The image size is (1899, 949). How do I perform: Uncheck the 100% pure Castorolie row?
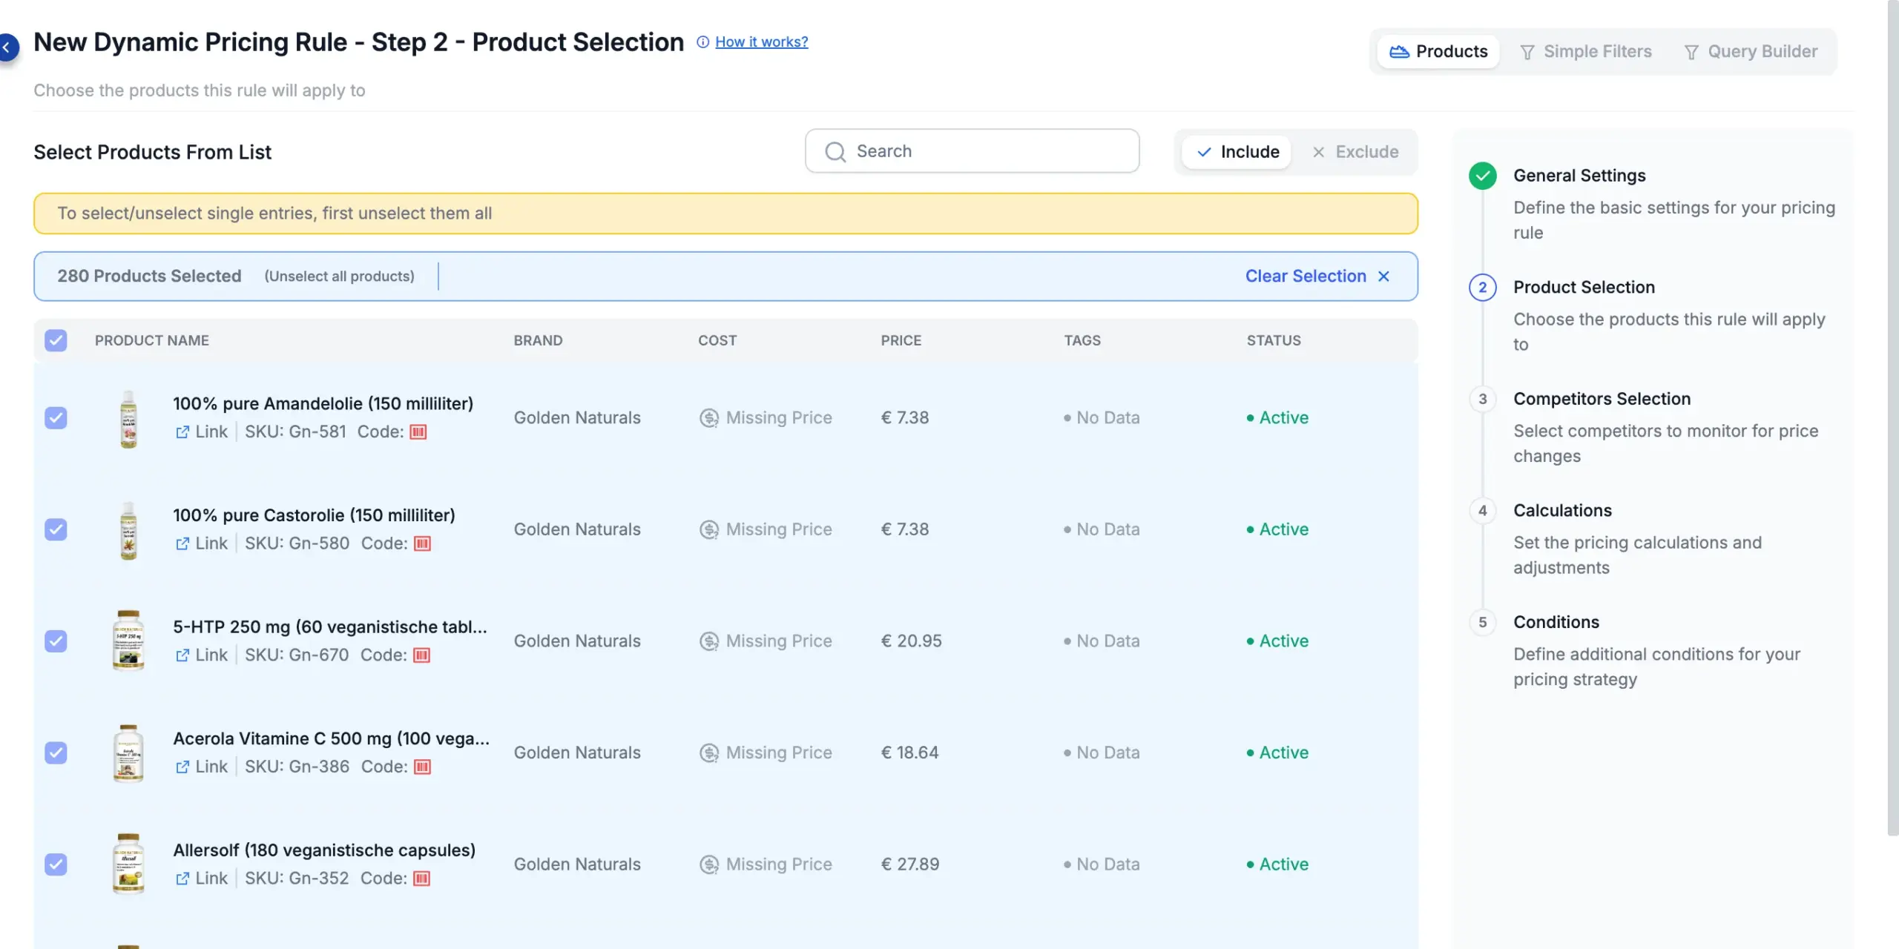click(x=56, y=529)
